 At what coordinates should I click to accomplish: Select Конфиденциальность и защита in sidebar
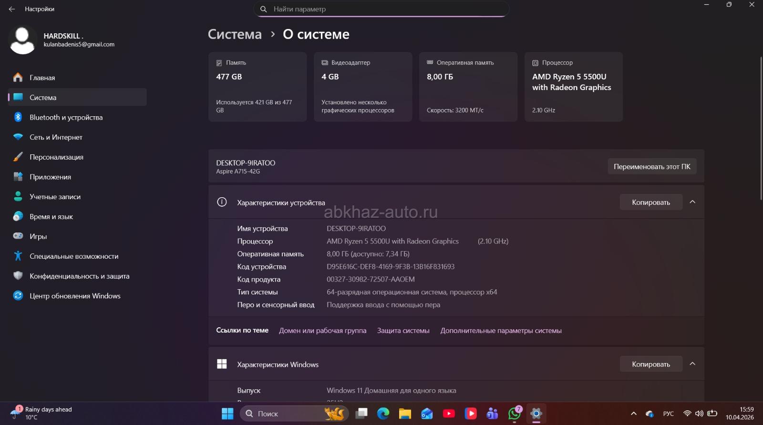(79, 276)
